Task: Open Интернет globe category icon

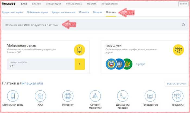Action: (68, 96)
